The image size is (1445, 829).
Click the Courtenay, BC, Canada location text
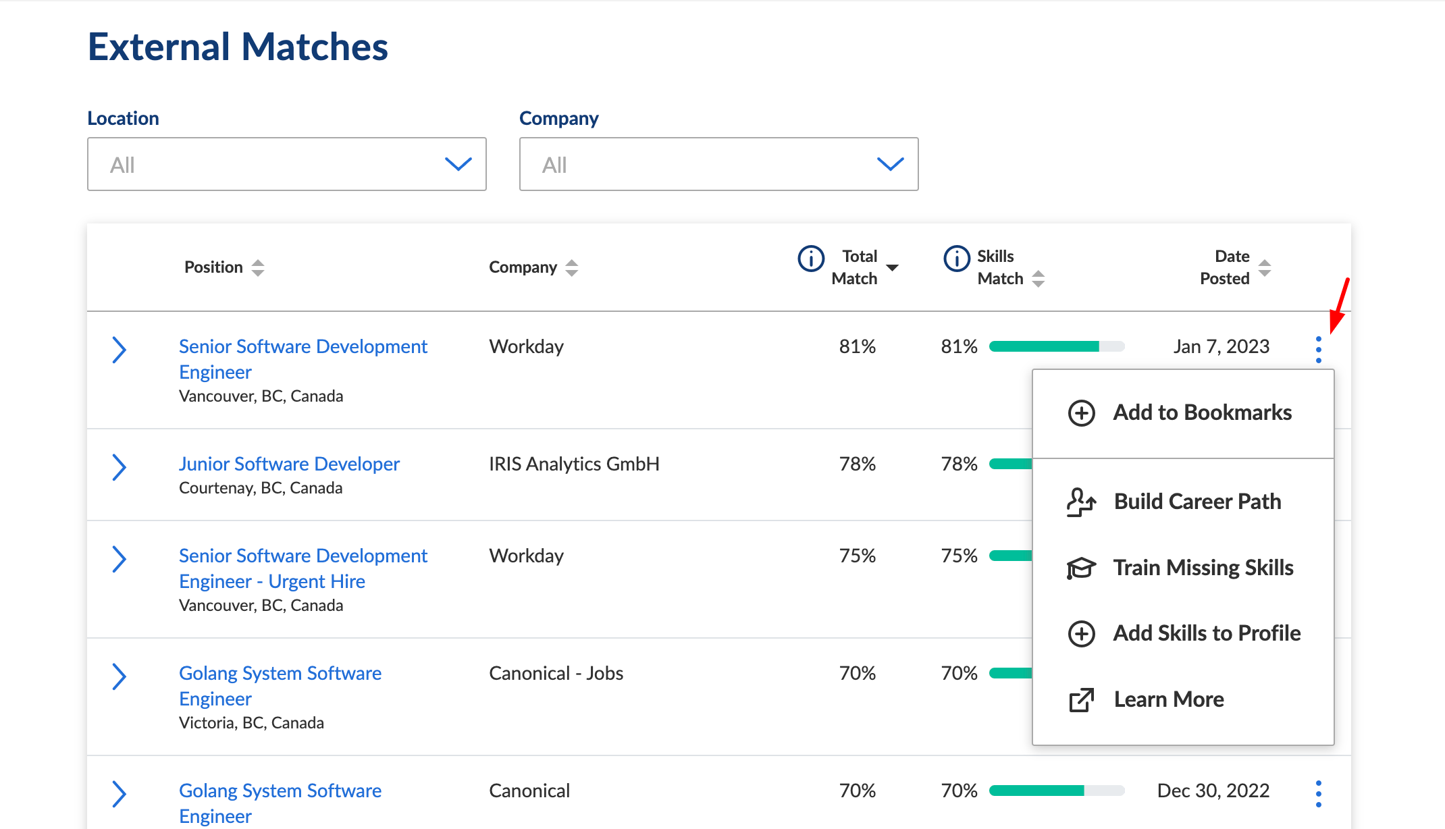coord(261,488)
